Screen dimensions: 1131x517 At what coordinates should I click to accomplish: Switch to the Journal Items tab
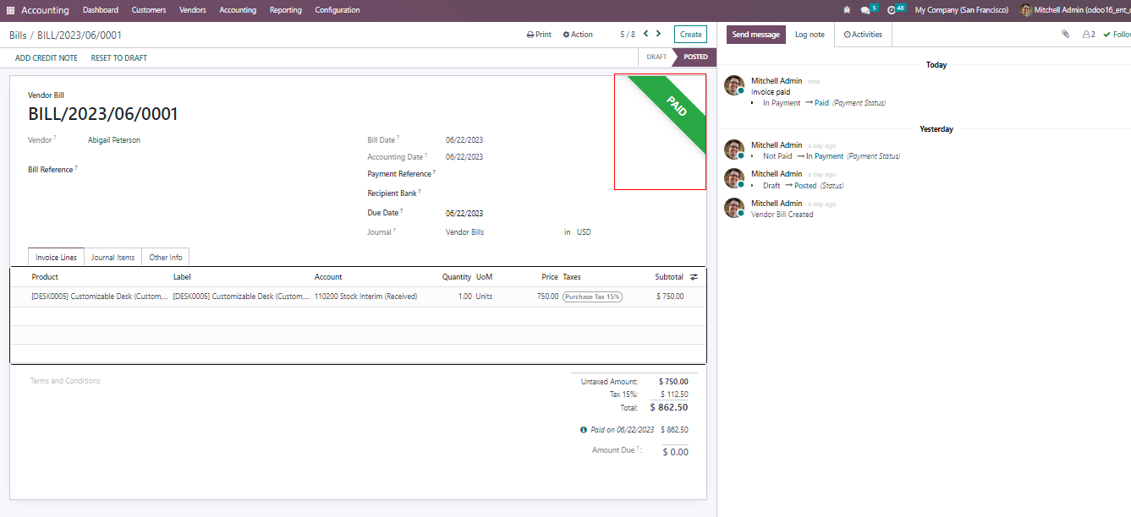113,258
